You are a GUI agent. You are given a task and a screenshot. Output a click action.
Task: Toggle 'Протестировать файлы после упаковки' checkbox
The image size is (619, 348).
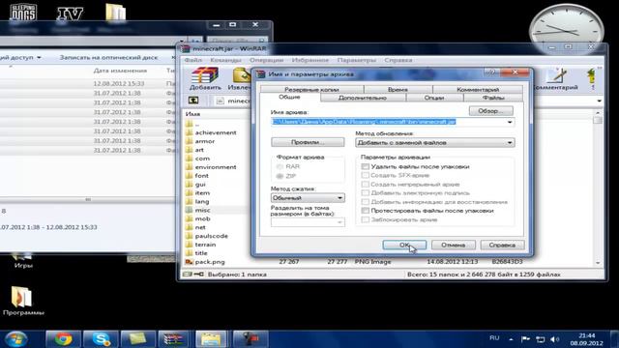point(366,211)
